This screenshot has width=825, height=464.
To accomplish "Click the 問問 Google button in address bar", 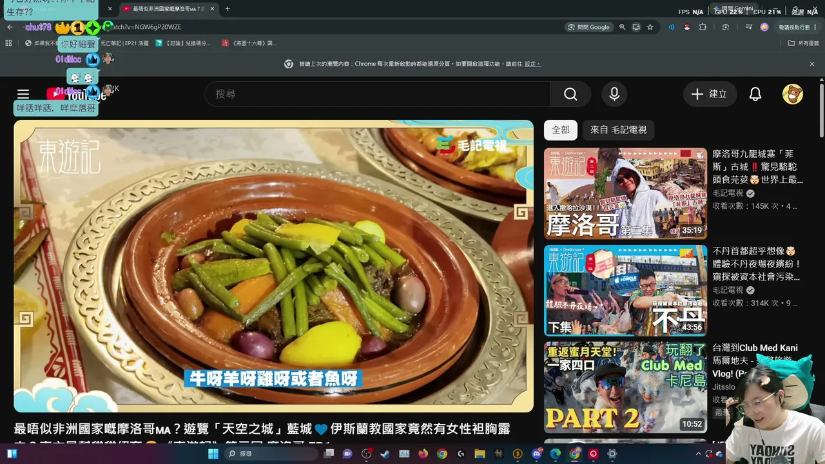I will 588,27.
